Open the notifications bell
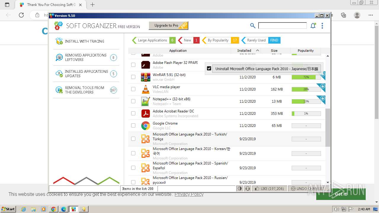 (313, 26)
